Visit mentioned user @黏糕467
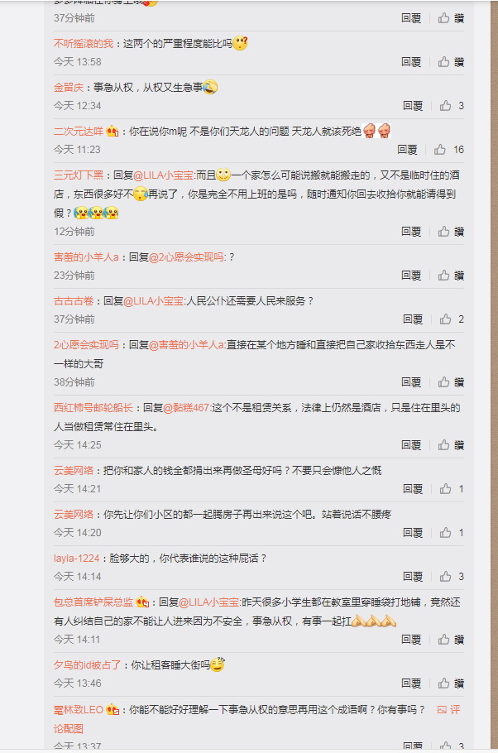The image size is (498, 753). (x=186, y=408)
